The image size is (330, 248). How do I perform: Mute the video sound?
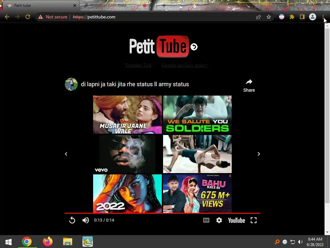point(85,220)
